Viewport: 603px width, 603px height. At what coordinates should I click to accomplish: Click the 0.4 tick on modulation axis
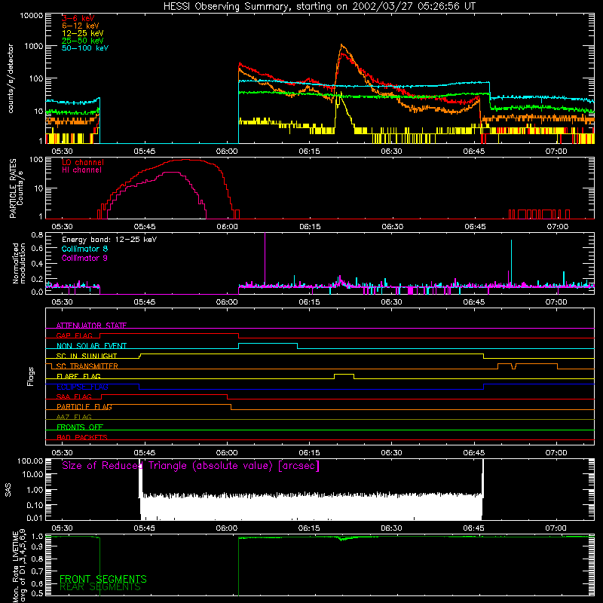click(38, 264)
